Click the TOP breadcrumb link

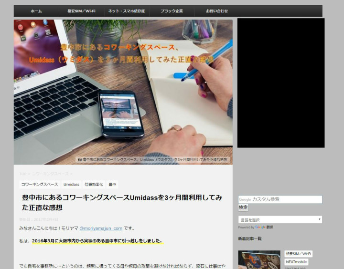click(x=23, y=174)
